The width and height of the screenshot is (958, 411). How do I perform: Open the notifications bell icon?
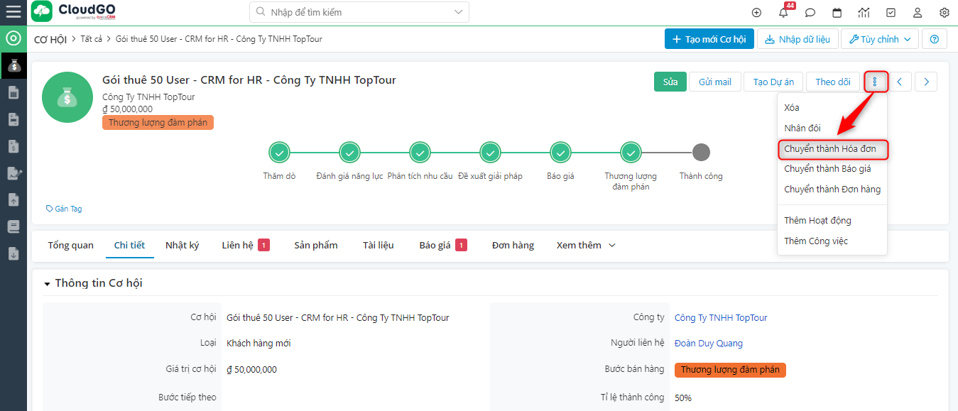pos(783,13)
